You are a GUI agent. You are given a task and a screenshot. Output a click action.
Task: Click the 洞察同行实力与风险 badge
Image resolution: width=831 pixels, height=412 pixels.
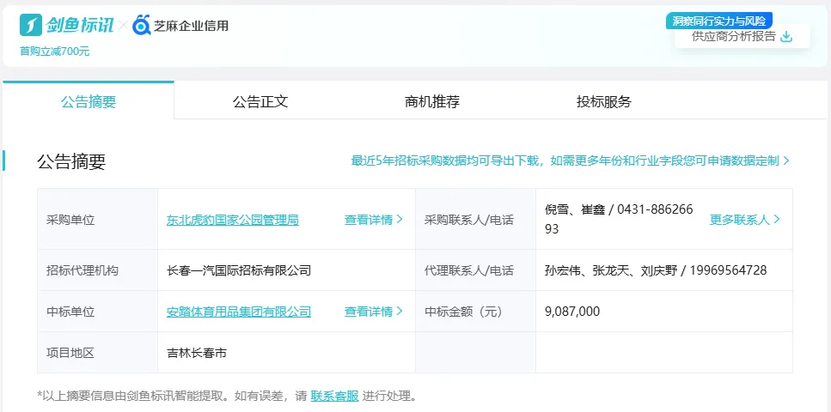pos(718,21)
